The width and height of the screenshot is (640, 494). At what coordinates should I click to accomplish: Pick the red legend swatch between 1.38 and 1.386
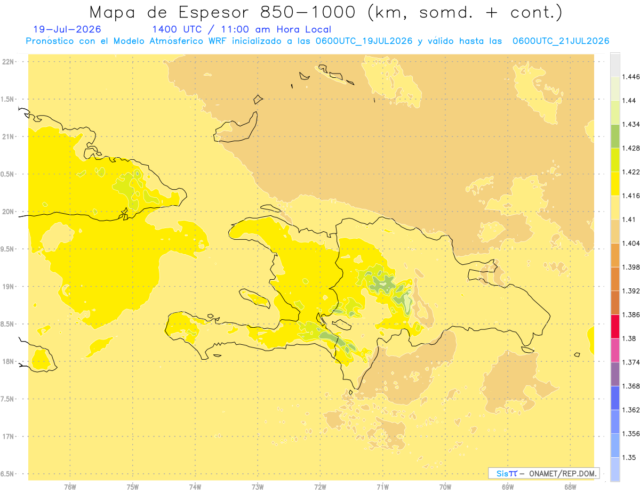click(x=615, y=327)
